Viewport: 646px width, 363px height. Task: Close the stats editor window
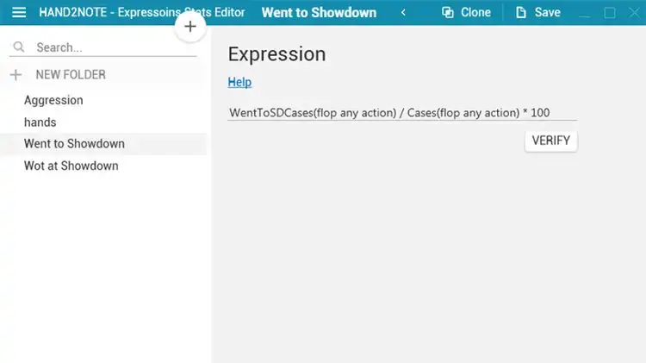pos(635,13)
